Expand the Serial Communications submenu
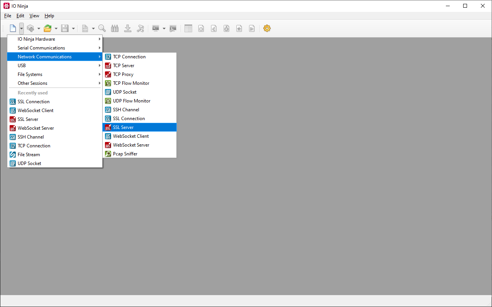The image size is (492, 307). [55, 48]
